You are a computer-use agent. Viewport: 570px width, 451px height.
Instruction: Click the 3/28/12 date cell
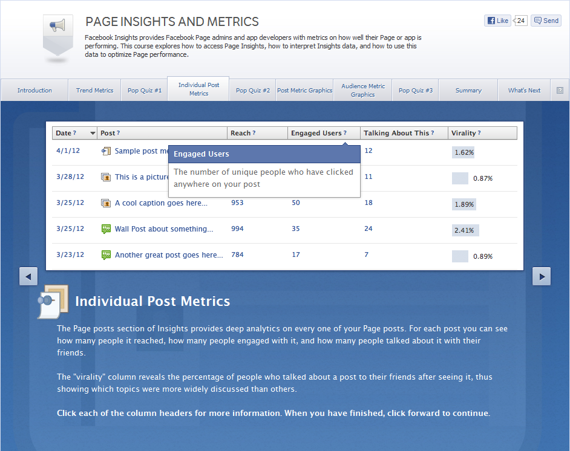tap(70, 177)
